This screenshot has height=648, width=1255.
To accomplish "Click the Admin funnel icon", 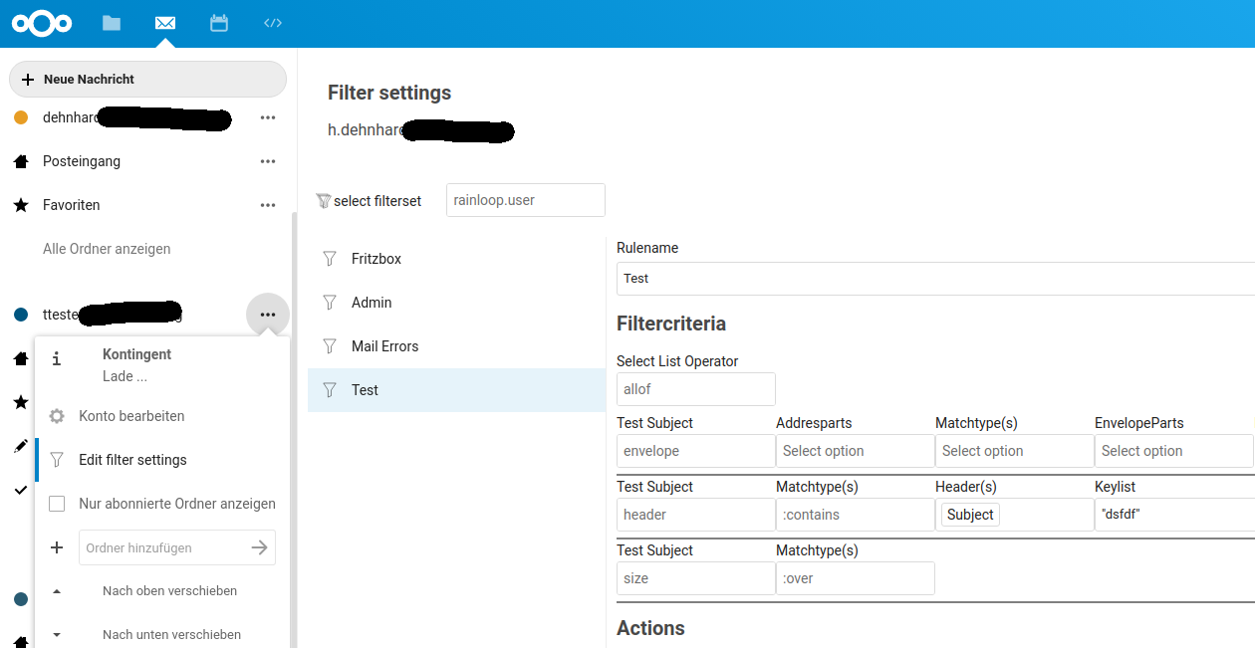I will [330, 303].
